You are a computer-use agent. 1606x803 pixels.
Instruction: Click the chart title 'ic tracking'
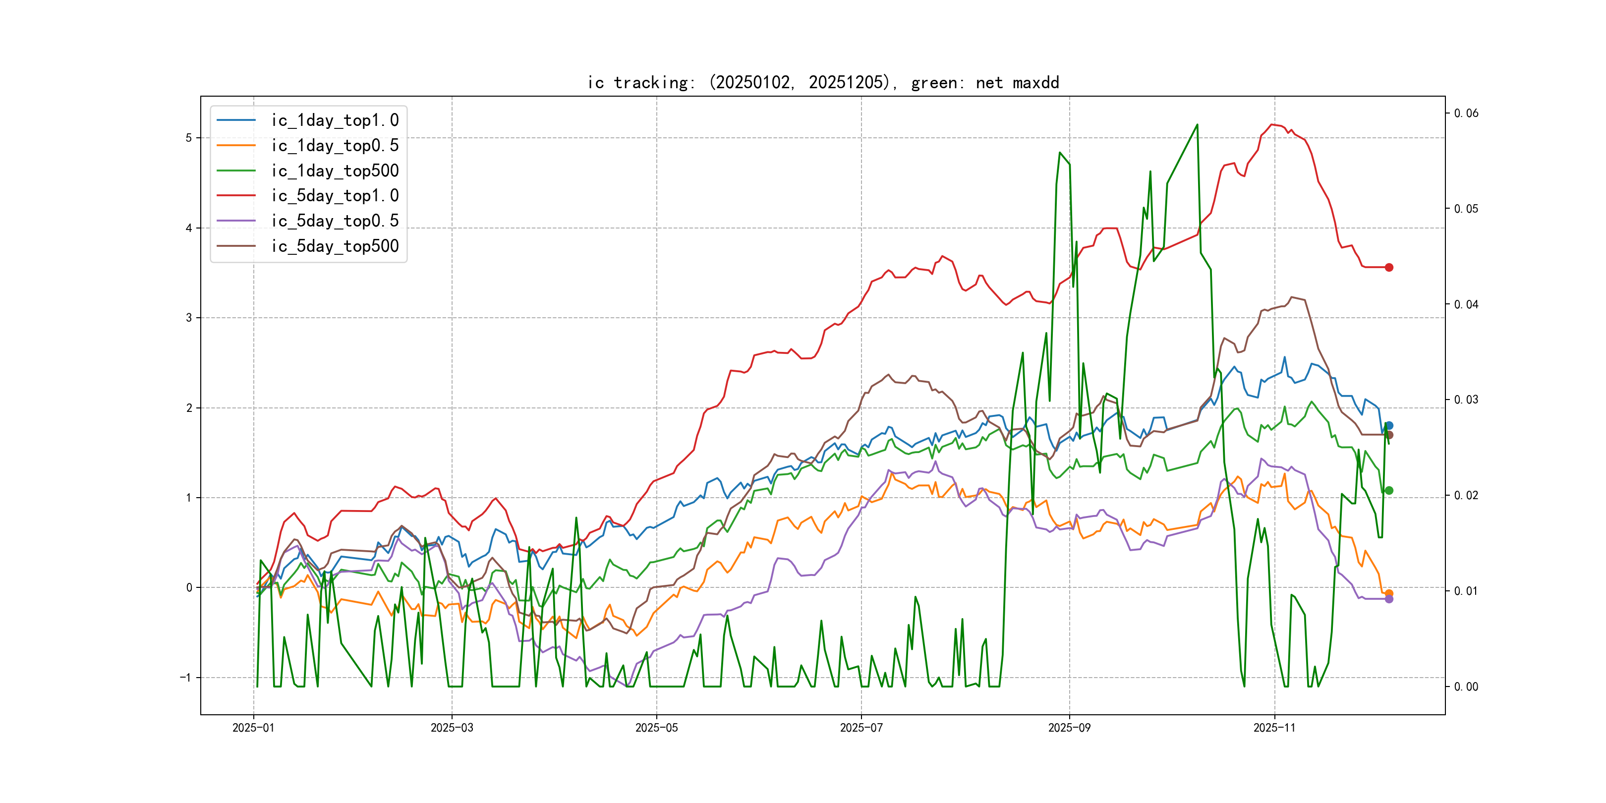click(x=822, y=82)
